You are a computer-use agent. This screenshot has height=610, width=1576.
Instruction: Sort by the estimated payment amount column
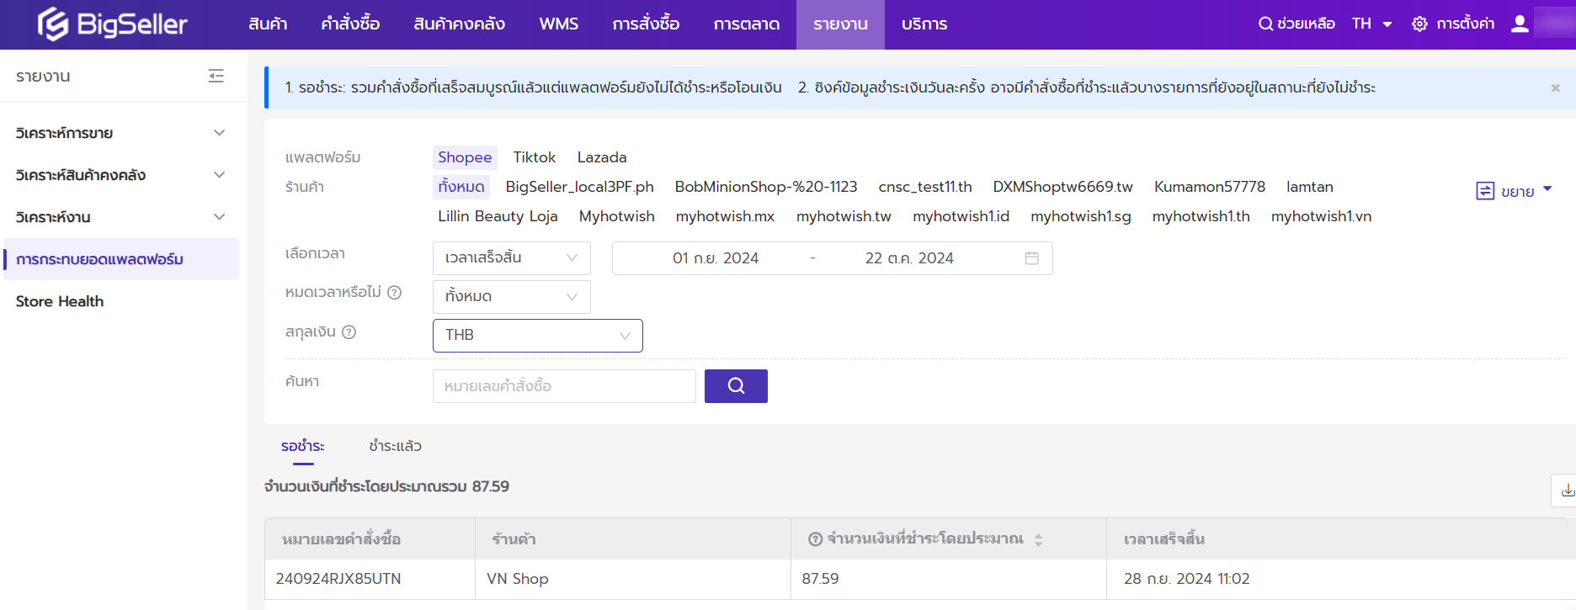coord(1038,540)
